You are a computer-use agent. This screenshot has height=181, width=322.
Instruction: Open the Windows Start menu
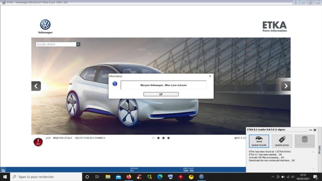point(5,177)
